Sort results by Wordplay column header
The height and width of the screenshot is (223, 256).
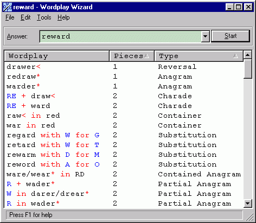point(57,56)
